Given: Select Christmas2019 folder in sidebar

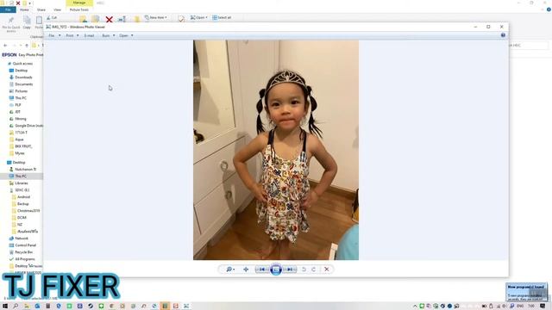Looking at the screenshot, I should [28, 210].
